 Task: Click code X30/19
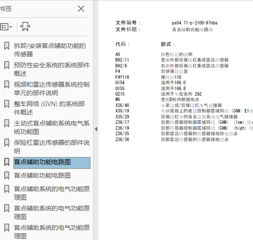click(x=123, y=111)
